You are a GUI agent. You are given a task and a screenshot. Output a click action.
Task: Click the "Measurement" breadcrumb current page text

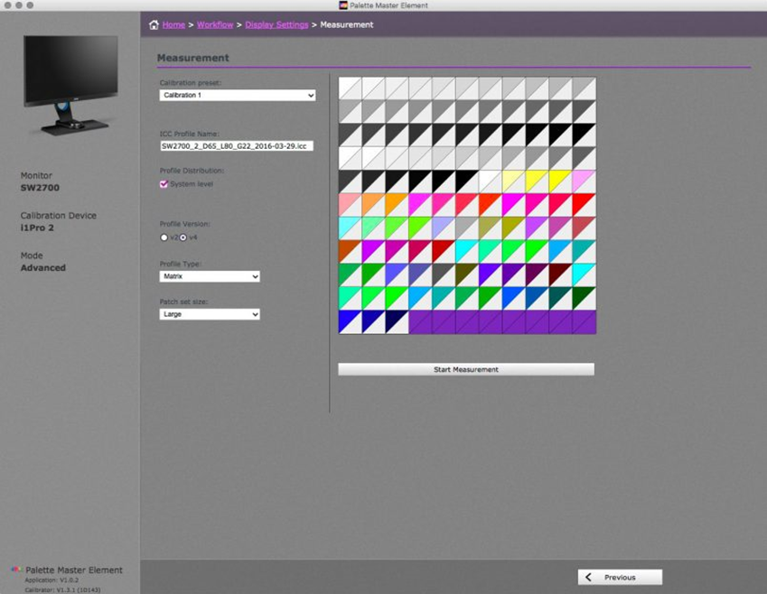click(347, 25)
